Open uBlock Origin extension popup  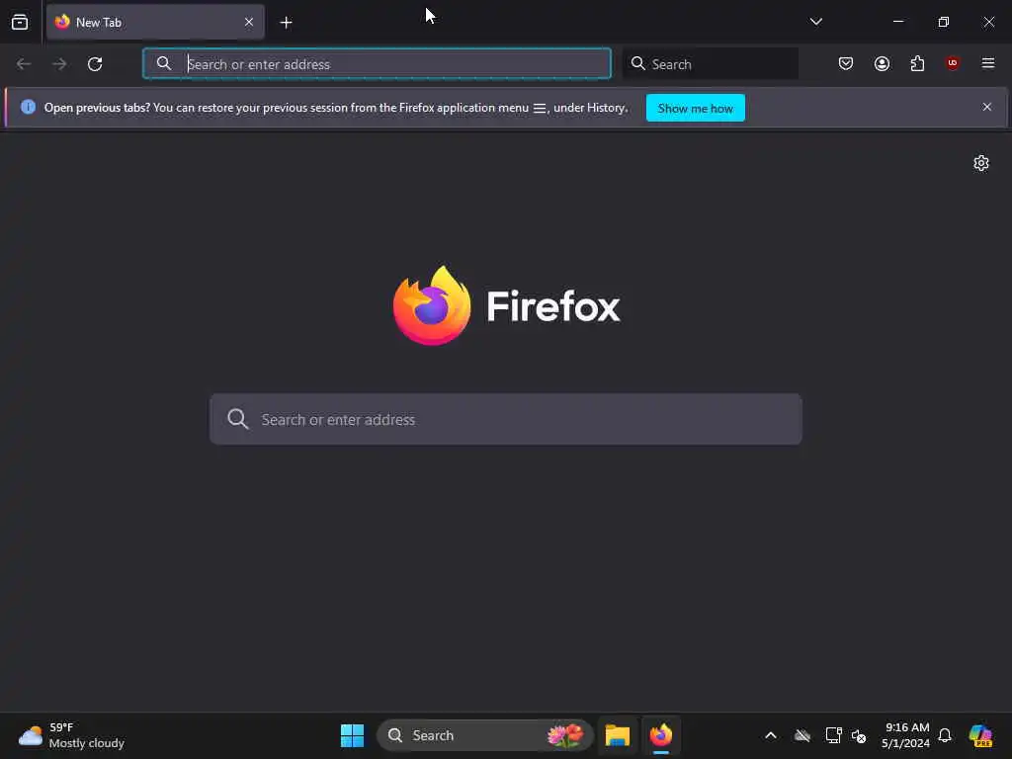pyautogui.click(x=952, y=63)
